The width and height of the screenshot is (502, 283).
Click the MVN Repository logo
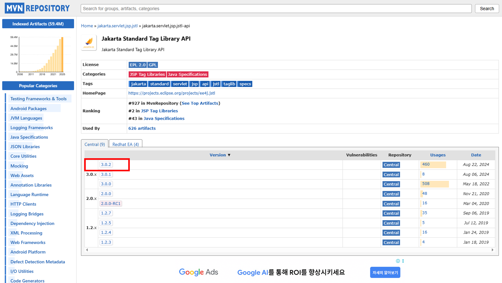[37, 8]
